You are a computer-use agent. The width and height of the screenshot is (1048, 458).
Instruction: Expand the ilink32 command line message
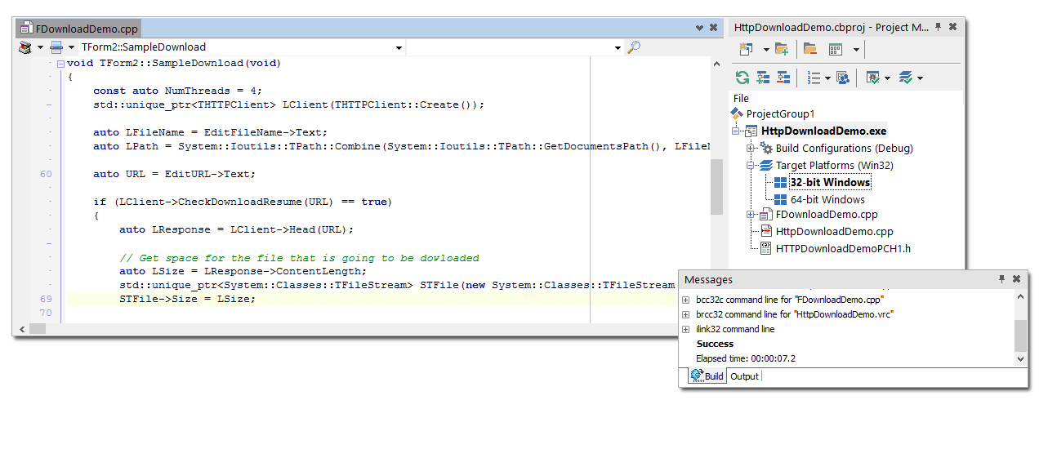pos(685,329)
